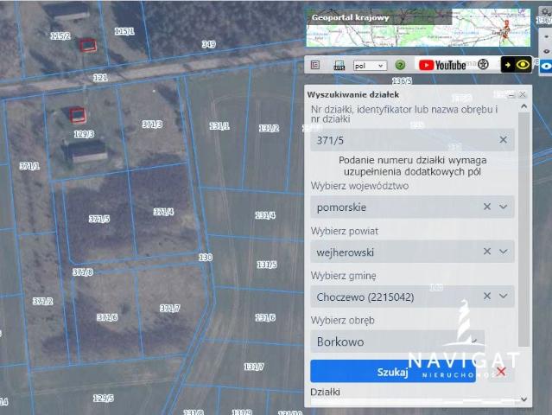
Task: Expand the gmina Choczewo dropdown
Action: click(x=504, y=297)
